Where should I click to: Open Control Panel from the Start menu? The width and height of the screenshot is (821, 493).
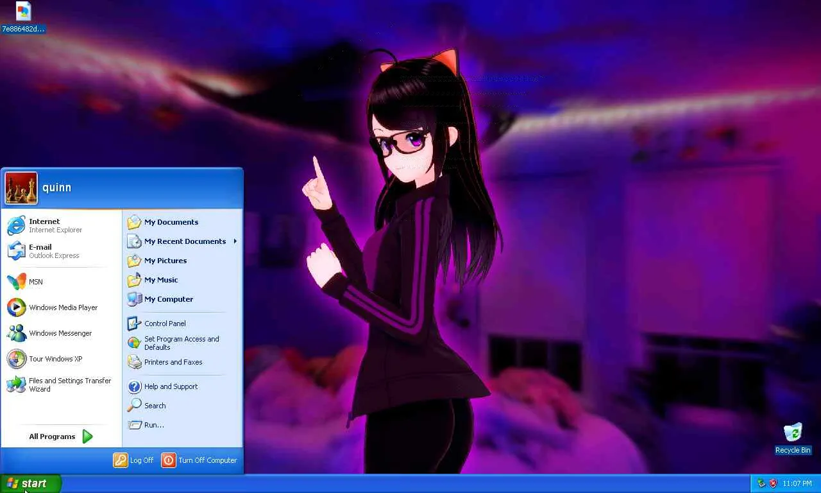(x=182, y=324)
